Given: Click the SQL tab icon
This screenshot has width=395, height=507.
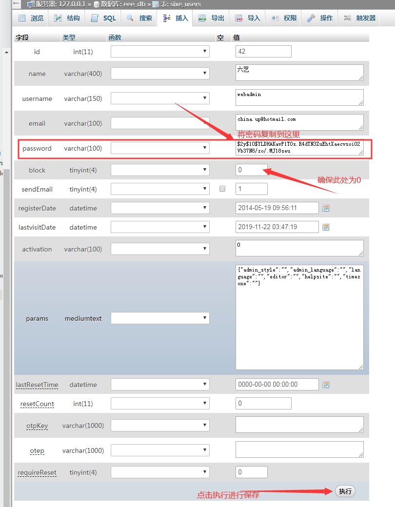Looking at the screenshot, I should coord(94,19).
